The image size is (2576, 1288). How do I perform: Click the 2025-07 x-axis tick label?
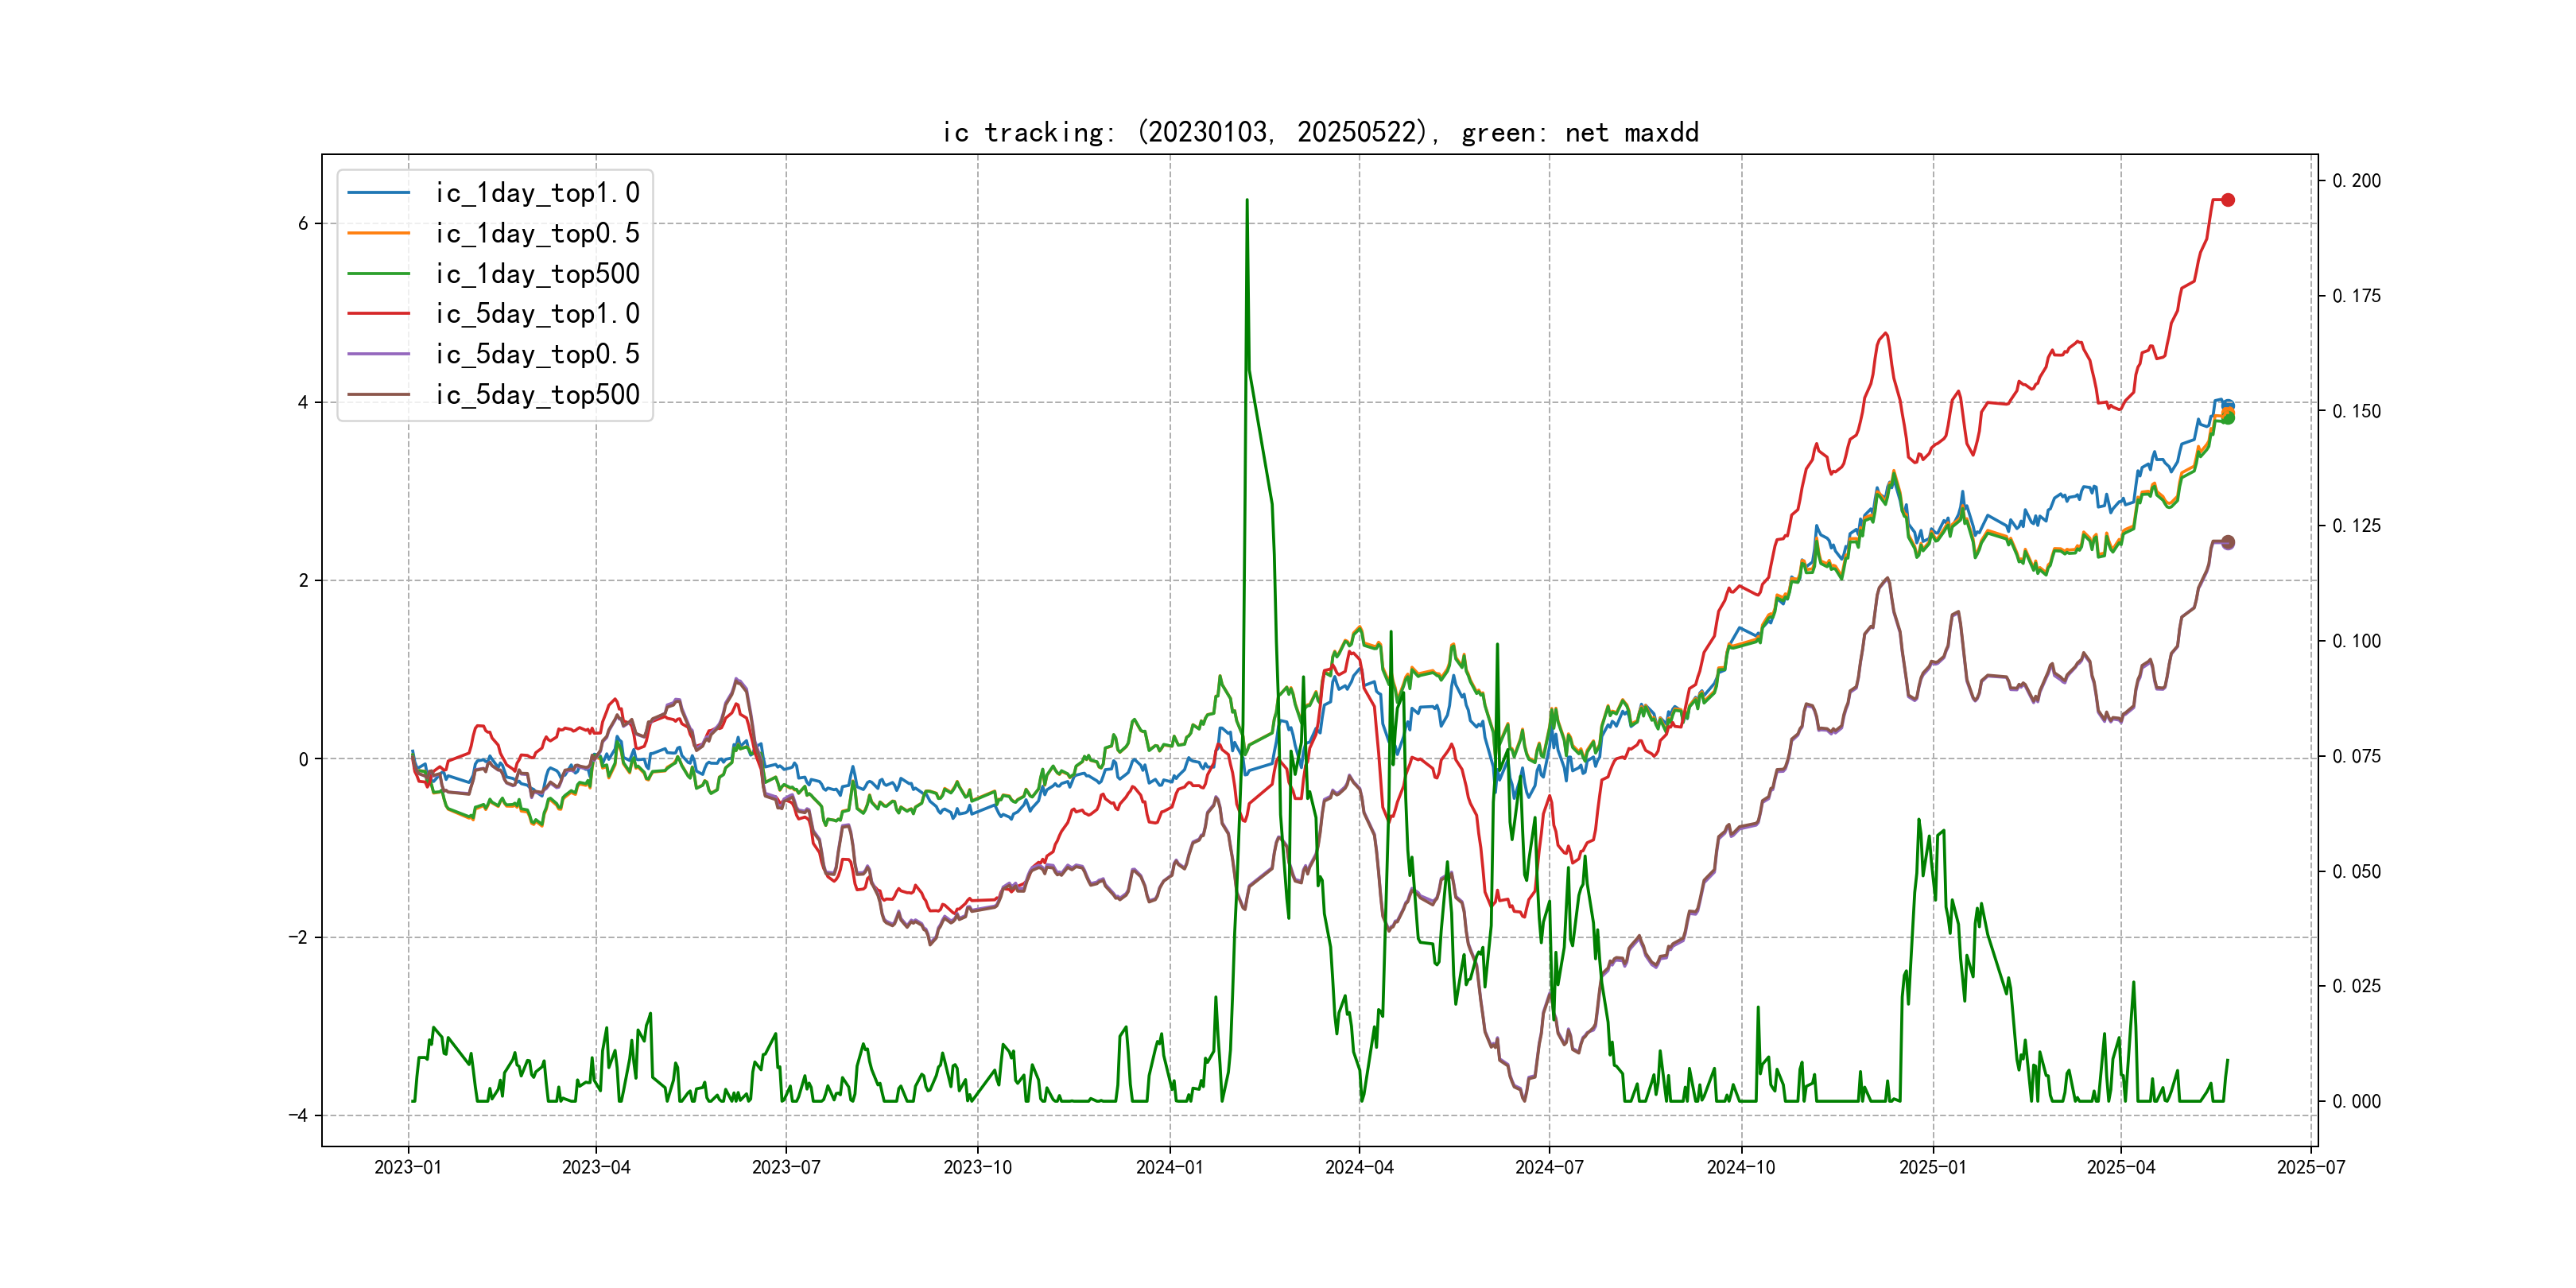click(x=2310, y=1167)
